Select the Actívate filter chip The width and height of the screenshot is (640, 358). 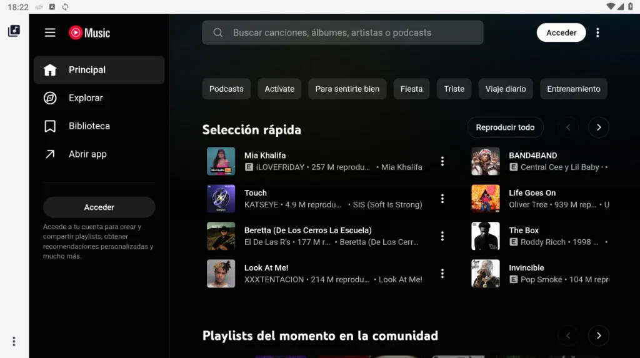[279, 89]
